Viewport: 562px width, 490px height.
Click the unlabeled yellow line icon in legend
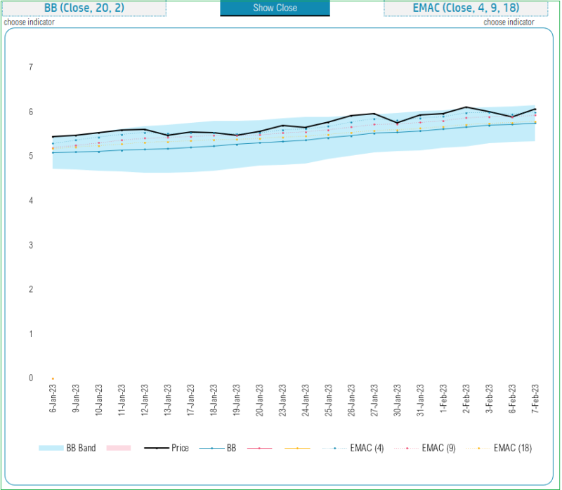click(x=299, y=447)
